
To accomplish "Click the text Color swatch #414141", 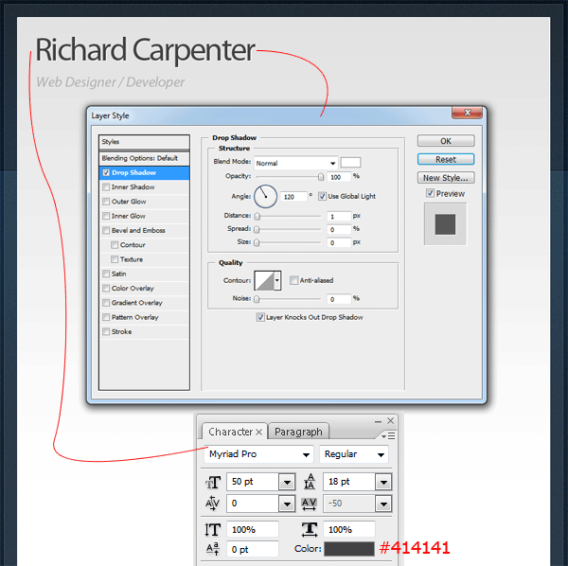I will coord(348,549).
